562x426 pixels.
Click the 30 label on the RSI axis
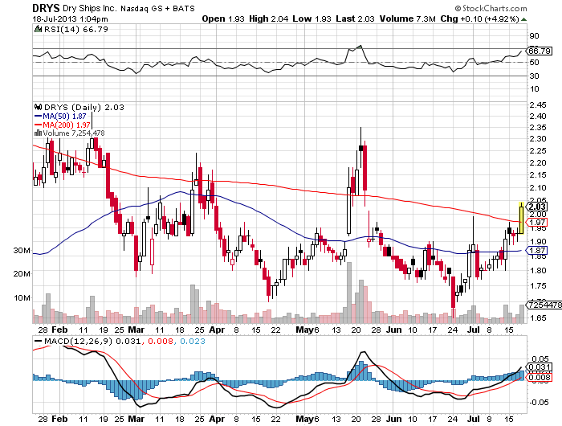[x=534, y=76]
